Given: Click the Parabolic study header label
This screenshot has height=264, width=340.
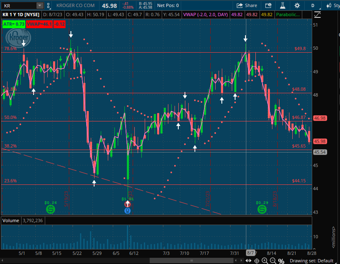Looking at the screenshot, I should (288, 15).
